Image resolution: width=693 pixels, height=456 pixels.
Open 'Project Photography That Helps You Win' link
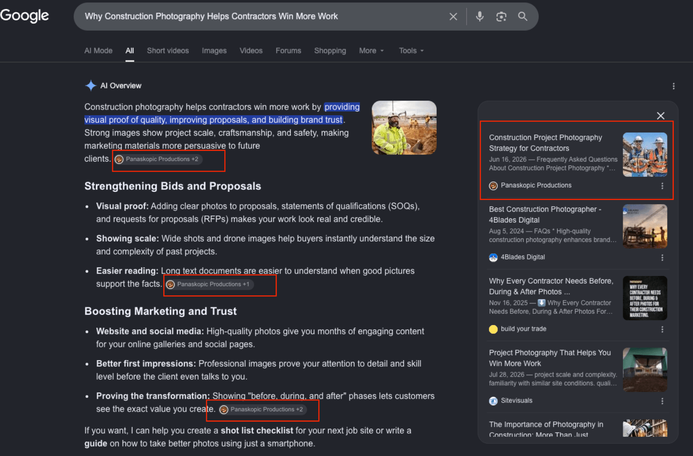point(550,358)
